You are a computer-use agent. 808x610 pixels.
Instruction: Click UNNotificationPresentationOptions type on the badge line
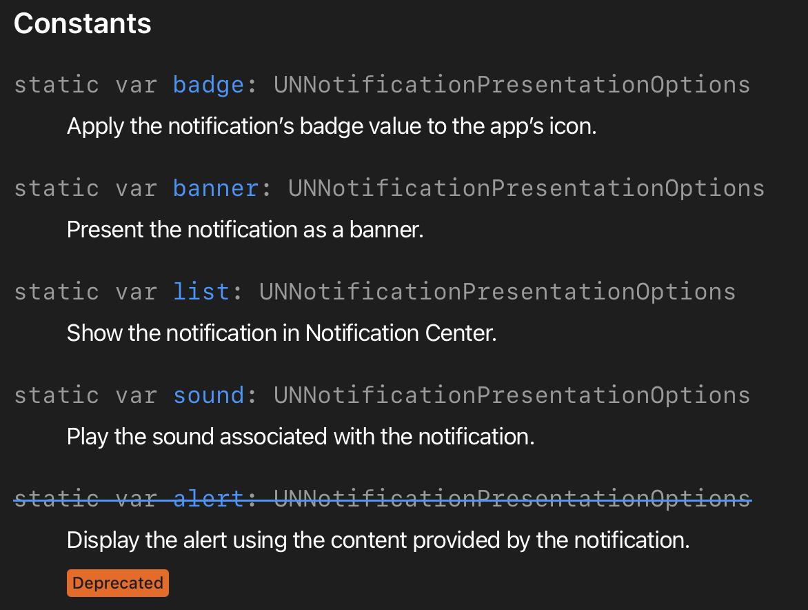tap(512, 85)
